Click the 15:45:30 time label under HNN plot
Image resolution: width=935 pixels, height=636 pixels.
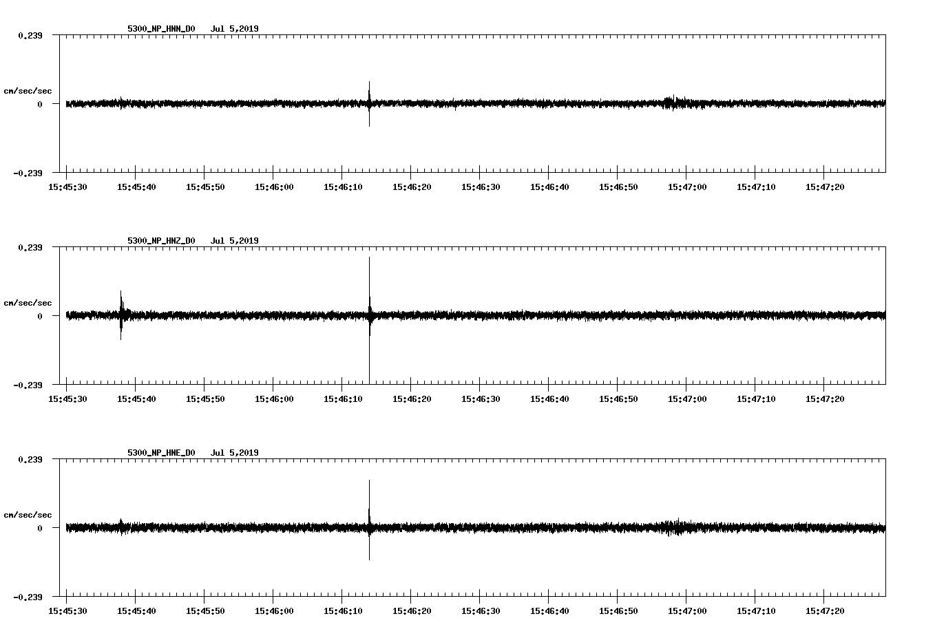(x=67, y=187)
